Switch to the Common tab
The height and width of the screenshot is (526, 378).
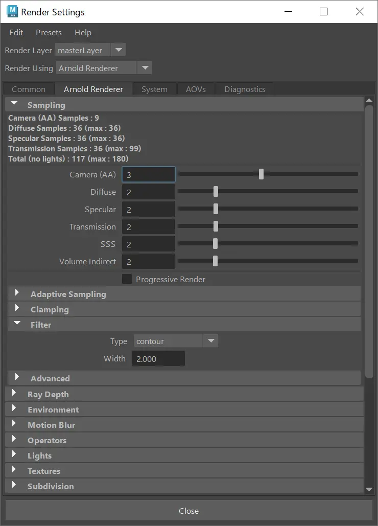(x=29, y=89)
